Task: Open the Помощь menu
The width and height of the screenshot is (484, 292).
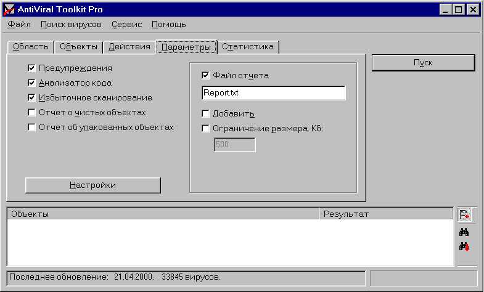Action: (x=168, y=25)
